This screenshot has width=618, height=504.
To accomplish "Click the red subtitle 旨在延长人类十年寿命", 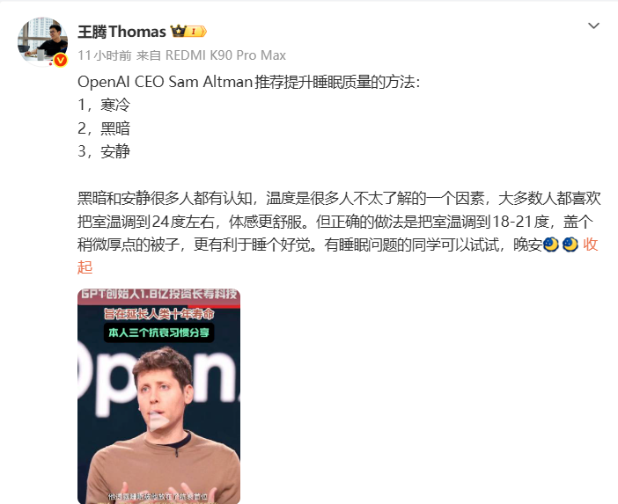I will click(x=158, y=314).
